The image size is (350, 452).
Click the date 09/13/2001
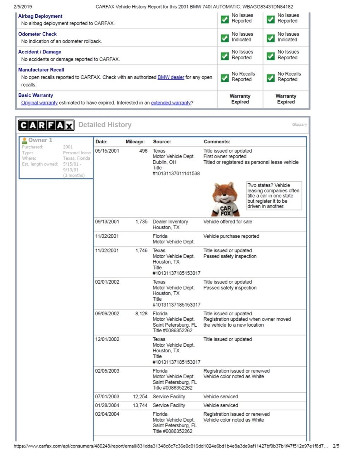(107, 222)
